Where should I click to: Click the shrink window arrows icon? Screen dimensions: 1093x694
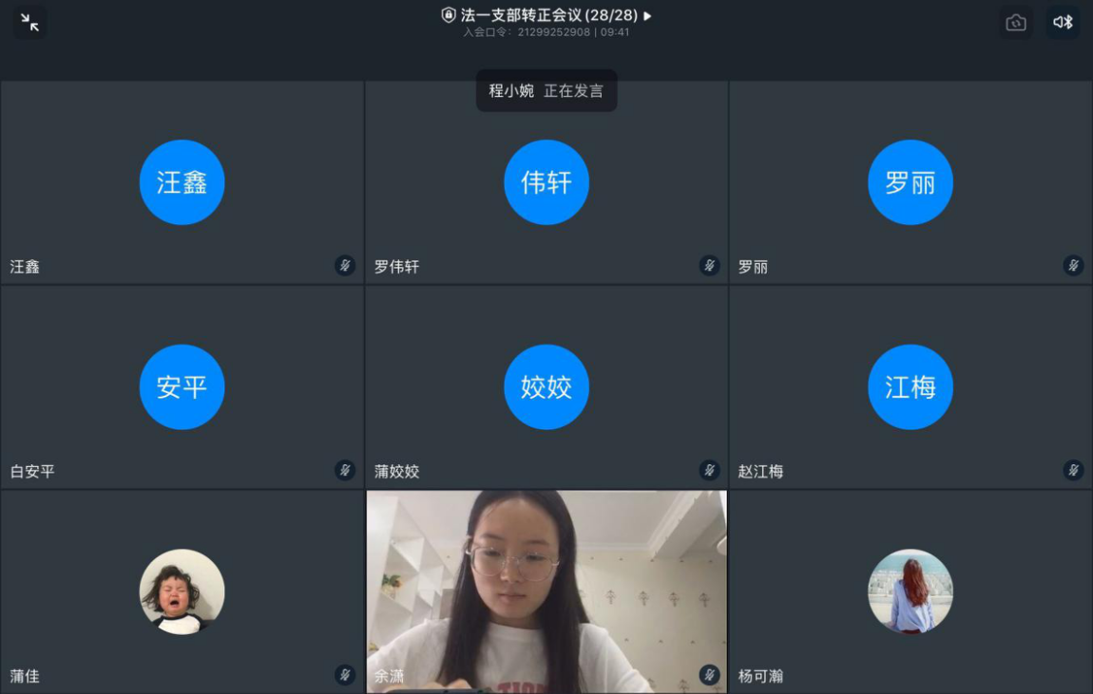pyautogui.click(x=29, y=23)
